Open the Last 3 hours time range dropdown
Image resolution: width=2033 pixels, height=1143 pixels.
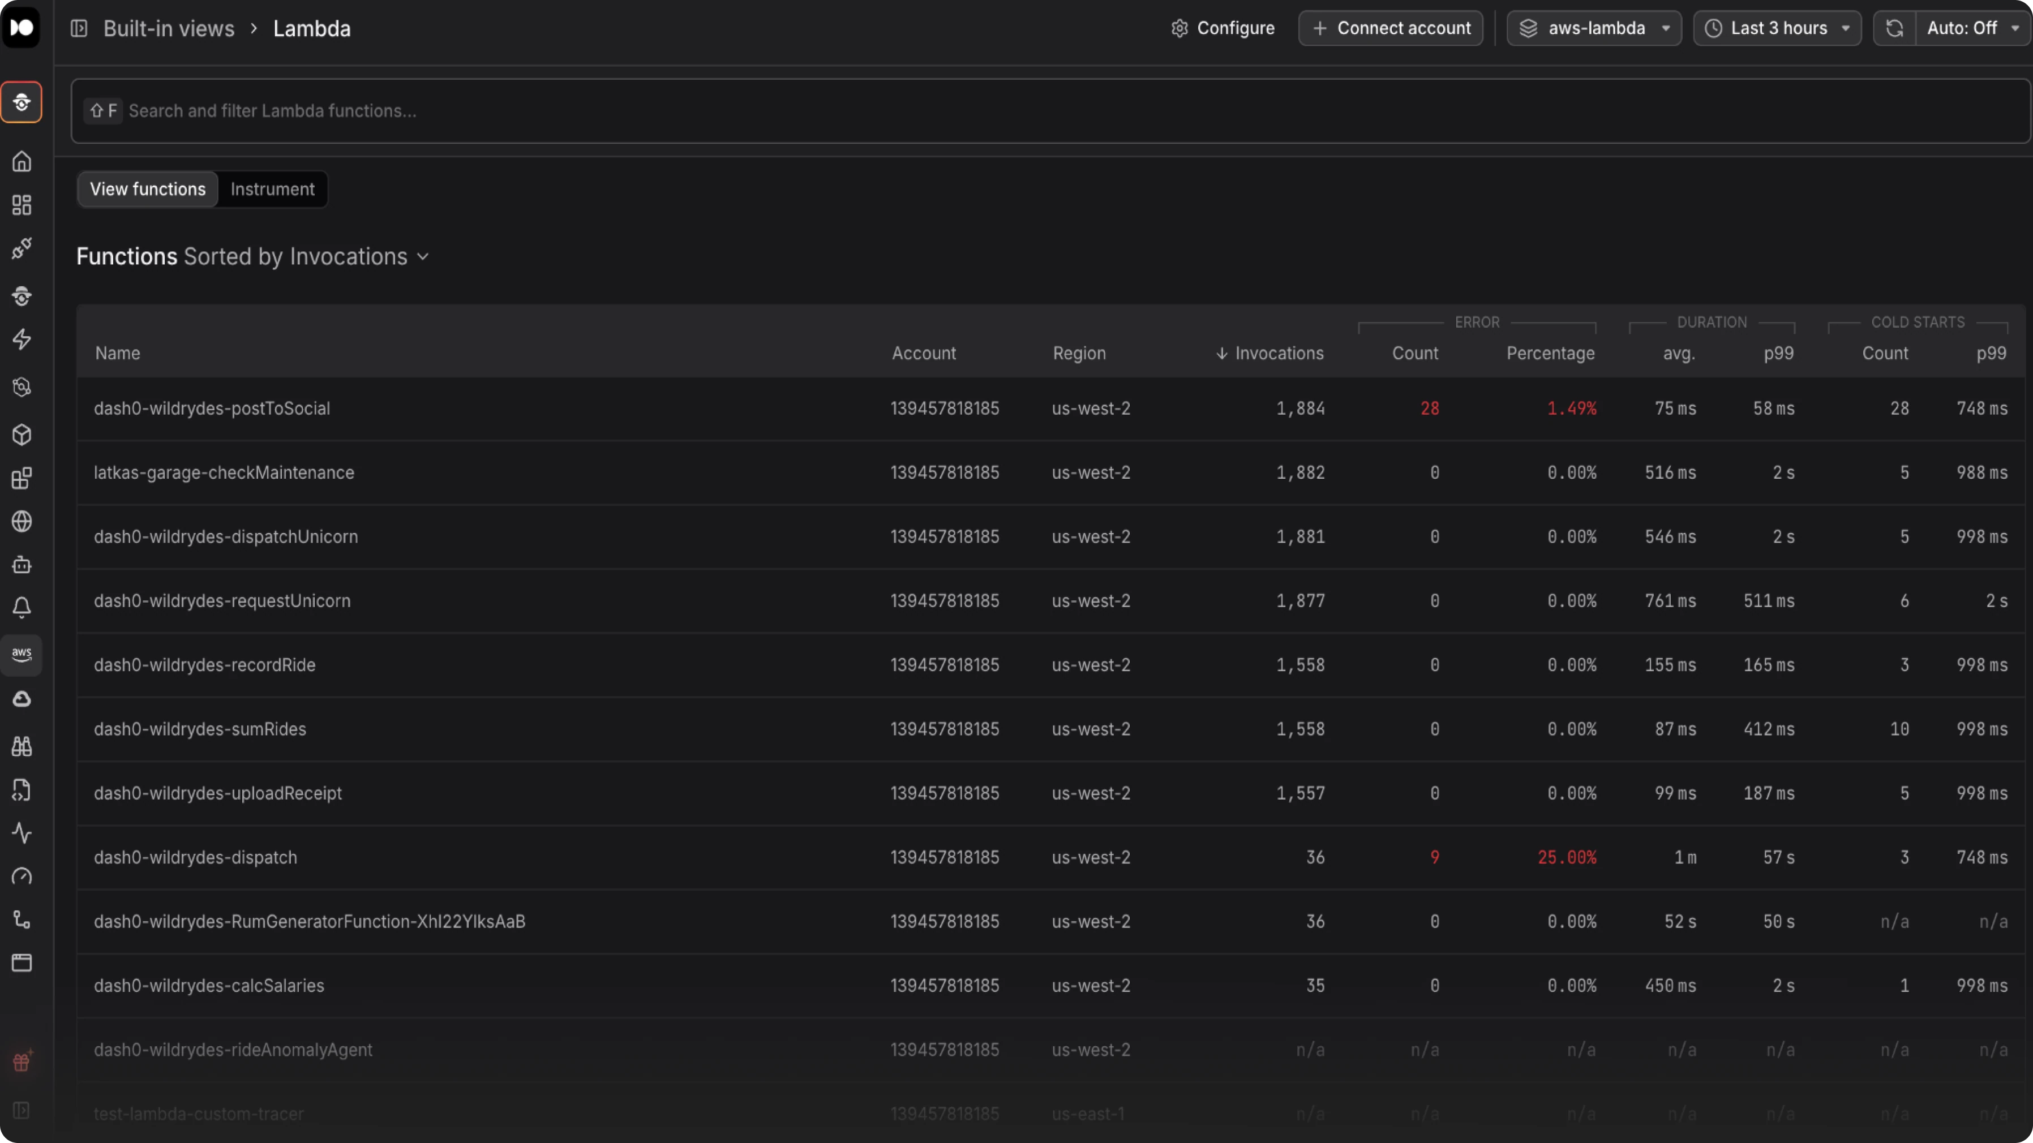click(1777, 28)
